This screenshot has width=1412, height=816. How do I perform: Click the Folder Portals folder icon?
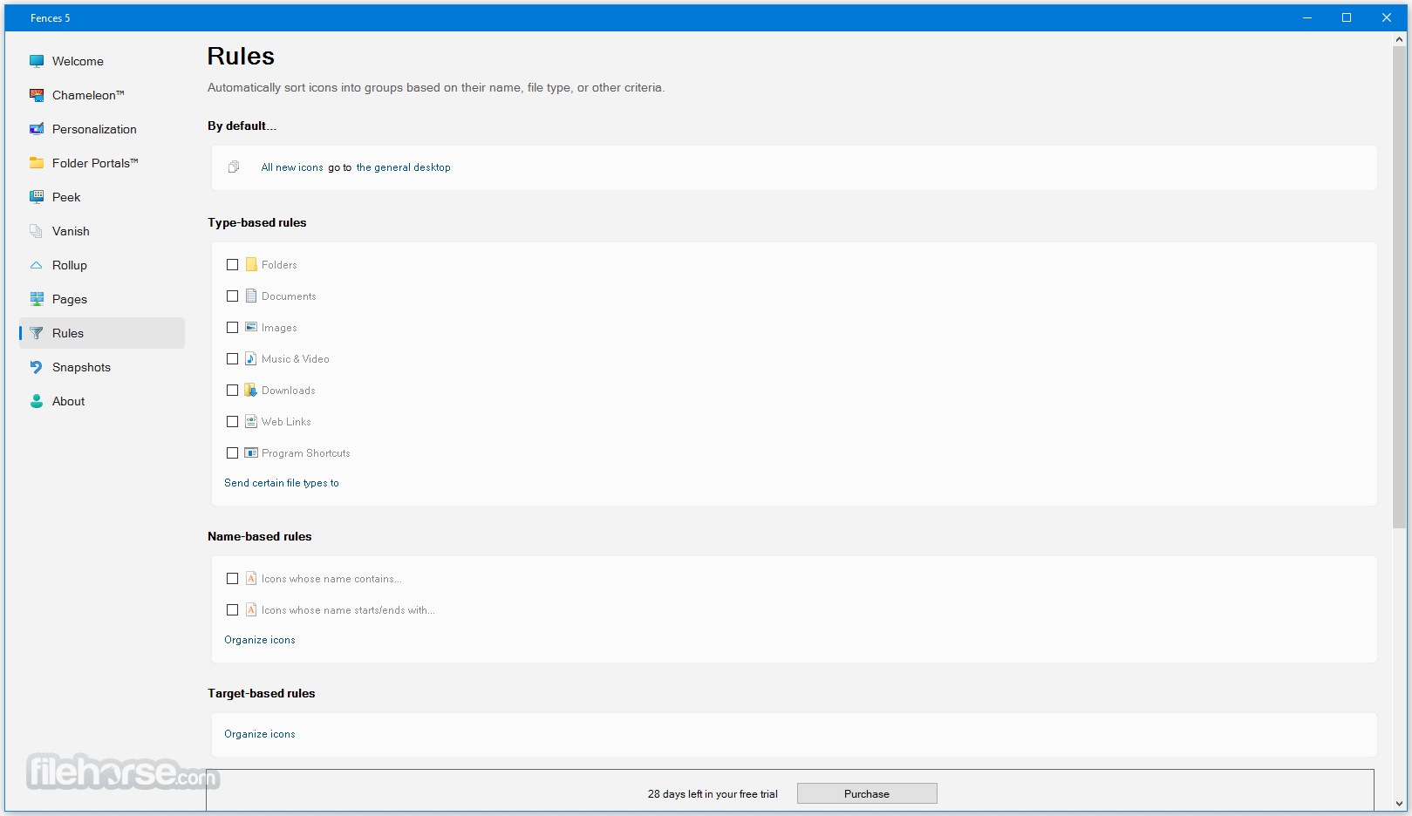click(37, 163)
